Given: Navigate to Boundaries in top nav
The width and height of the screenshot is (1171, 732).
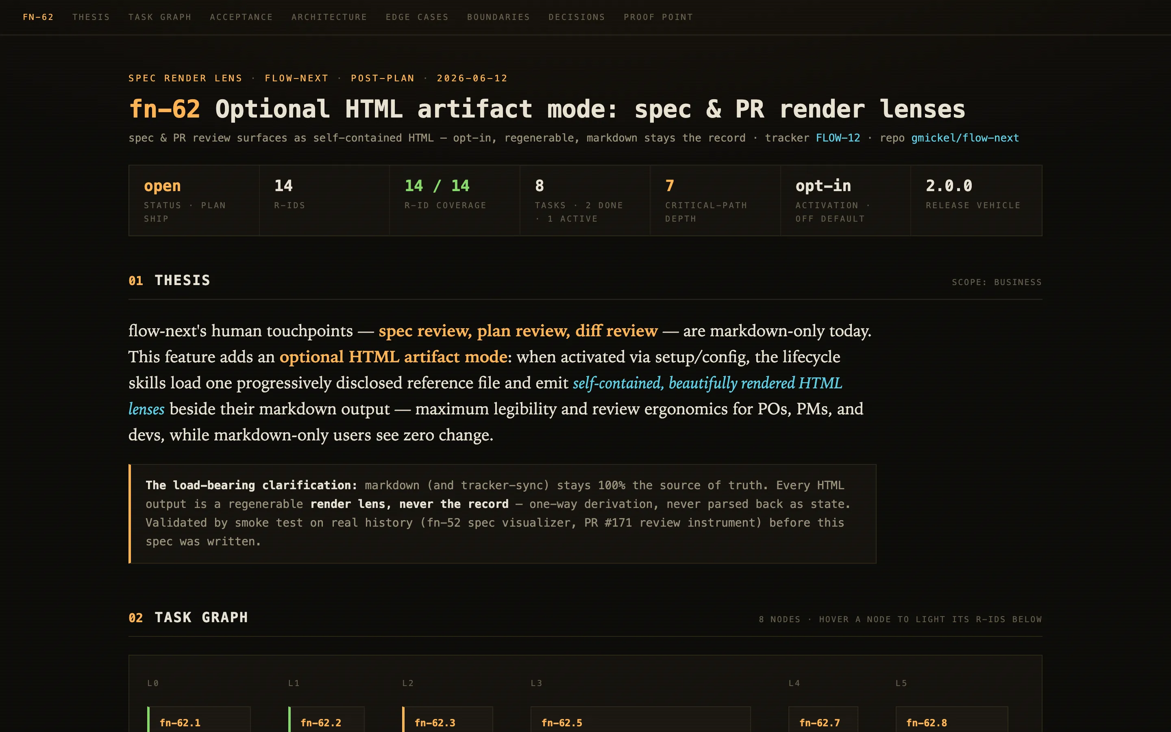Looking at the screenshot, I should pyautogui.click(x=498, y=17).
